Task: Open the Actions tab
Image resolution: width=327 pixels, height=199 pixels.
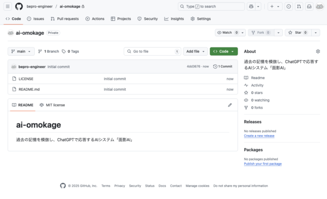Action: coord(95,19)
